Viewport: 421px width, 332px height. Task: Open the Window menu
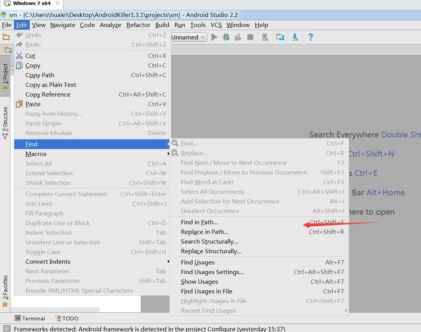tap(238, 25)
